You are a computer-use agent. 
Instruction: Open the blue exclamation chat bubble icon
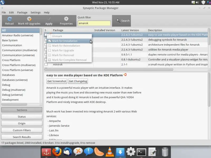[88, 152]
